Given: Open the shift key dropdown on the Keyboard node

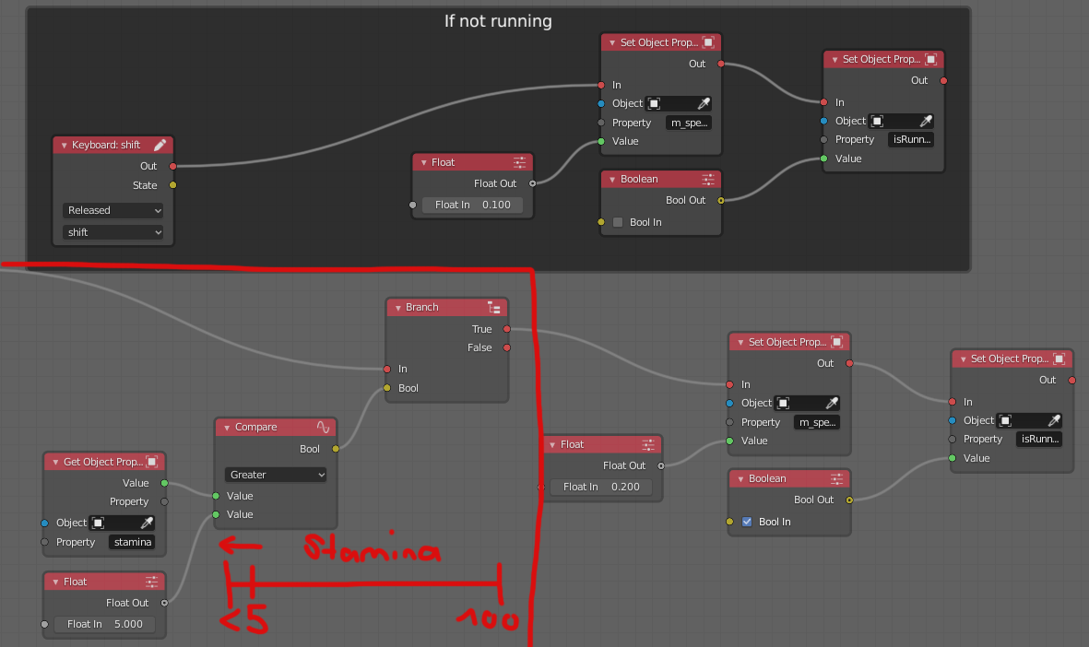Looking at the screenshot, I should (x=112, y=232).
